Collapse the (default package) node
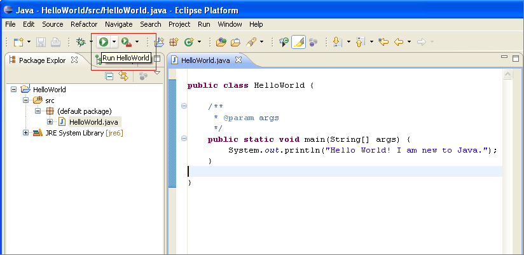 38,111
